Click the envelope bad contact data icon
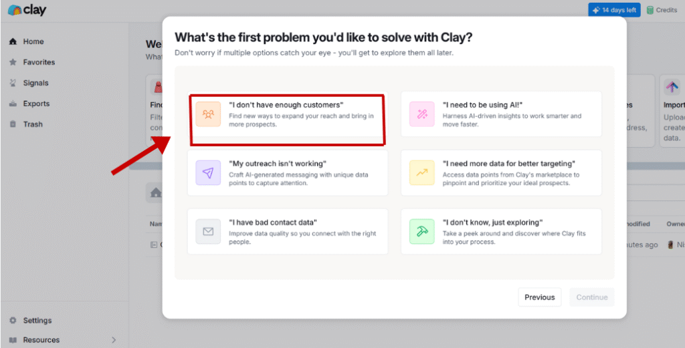 pos(208,232)
